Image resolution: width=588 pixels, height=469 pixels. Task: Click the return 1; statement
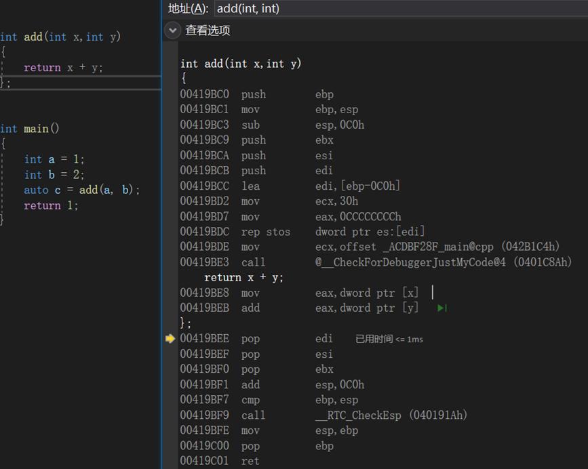pyautogui.click(x=53, y=205)
